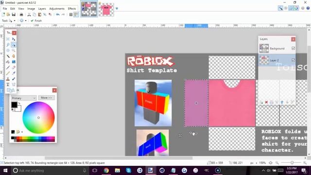Select the Pencil tool

tap(8, 73)
